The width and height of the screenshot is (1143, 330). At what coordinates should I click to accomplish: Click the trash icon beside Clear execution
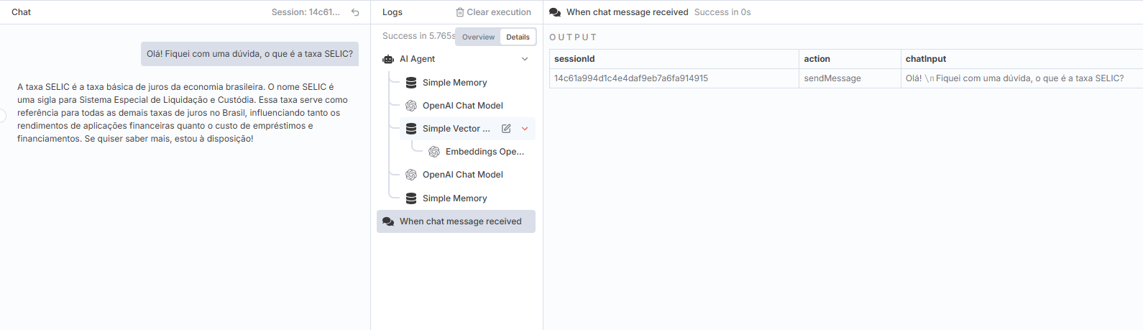click(x=460, y=12)
